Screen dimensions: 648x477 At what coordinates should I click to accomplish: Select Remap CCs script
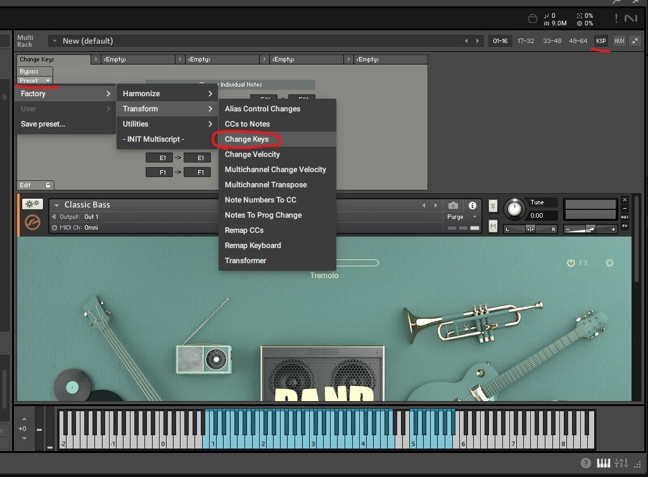277,230
